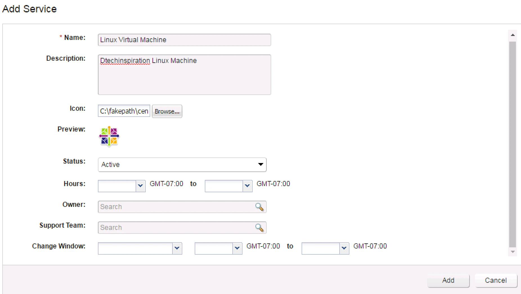The height and width of the screenshot is (294, 521).
Task: Click the Add button
Action: (448, 281)
